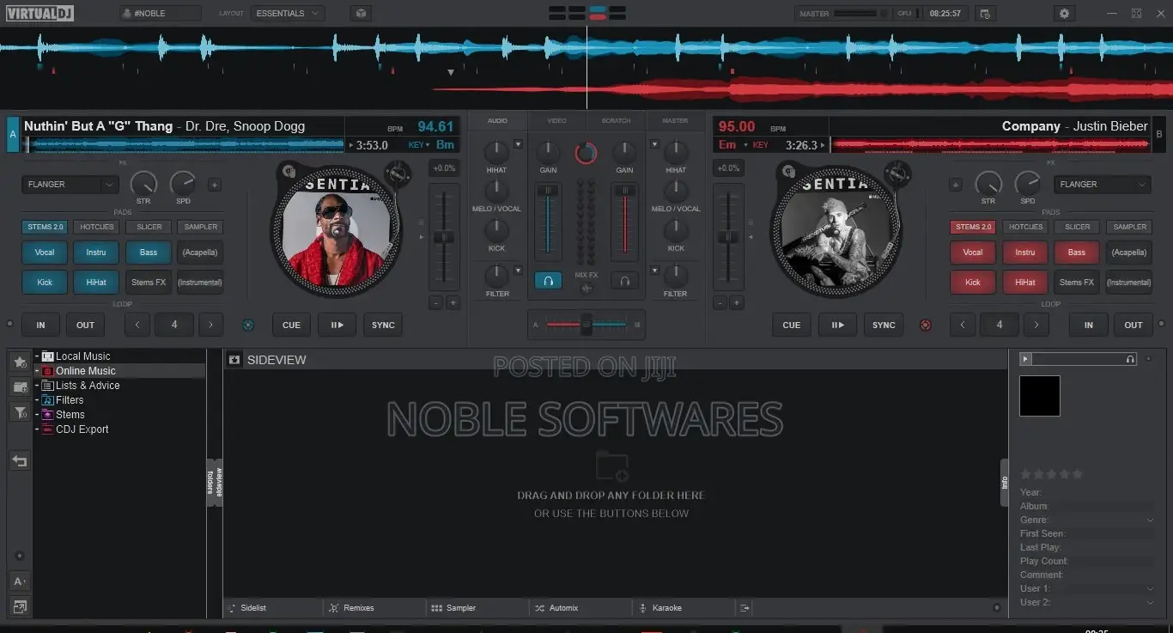This screenshot has width=1173, height=633.
Task: Open the ESSENTIALS layout dropdown
Action: pyautogui.click(x=288, y=13)
